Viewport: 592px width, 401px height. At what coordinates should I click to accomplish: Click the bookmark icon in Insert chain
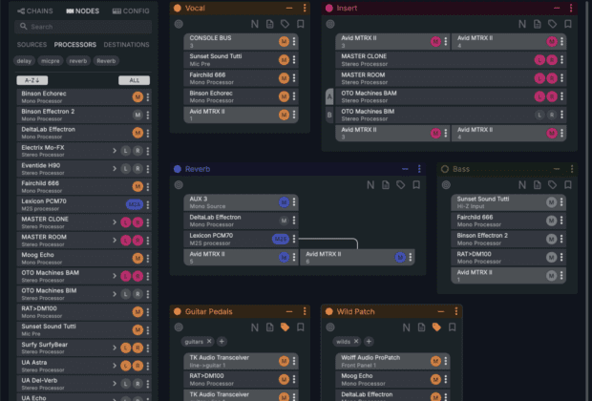pyautogui.click(x=568, y=24)
